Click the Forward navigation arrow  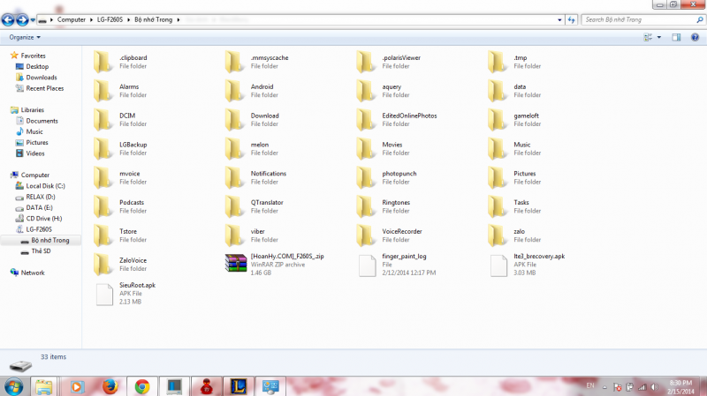click(22, 19)
